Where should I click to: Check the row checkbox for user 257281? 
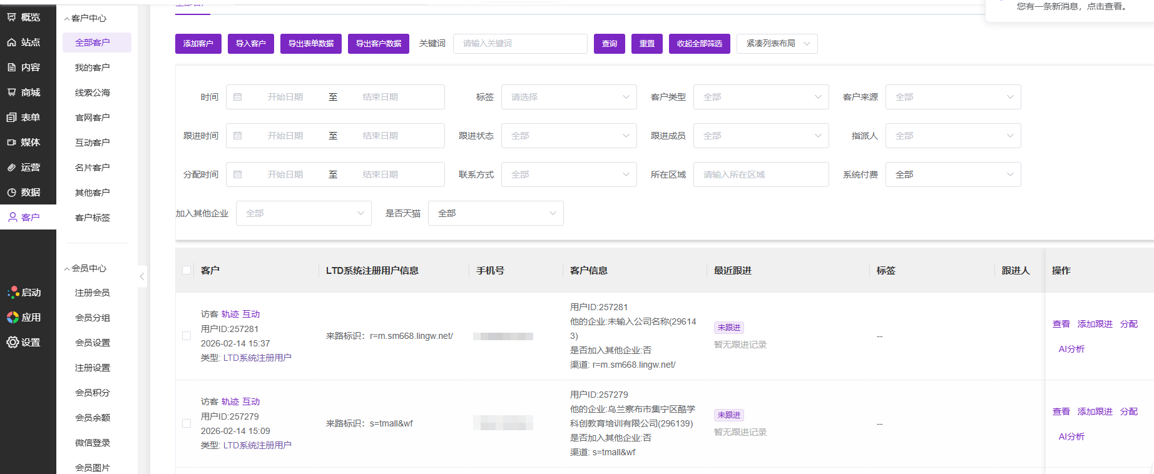(x=186, y=336)
